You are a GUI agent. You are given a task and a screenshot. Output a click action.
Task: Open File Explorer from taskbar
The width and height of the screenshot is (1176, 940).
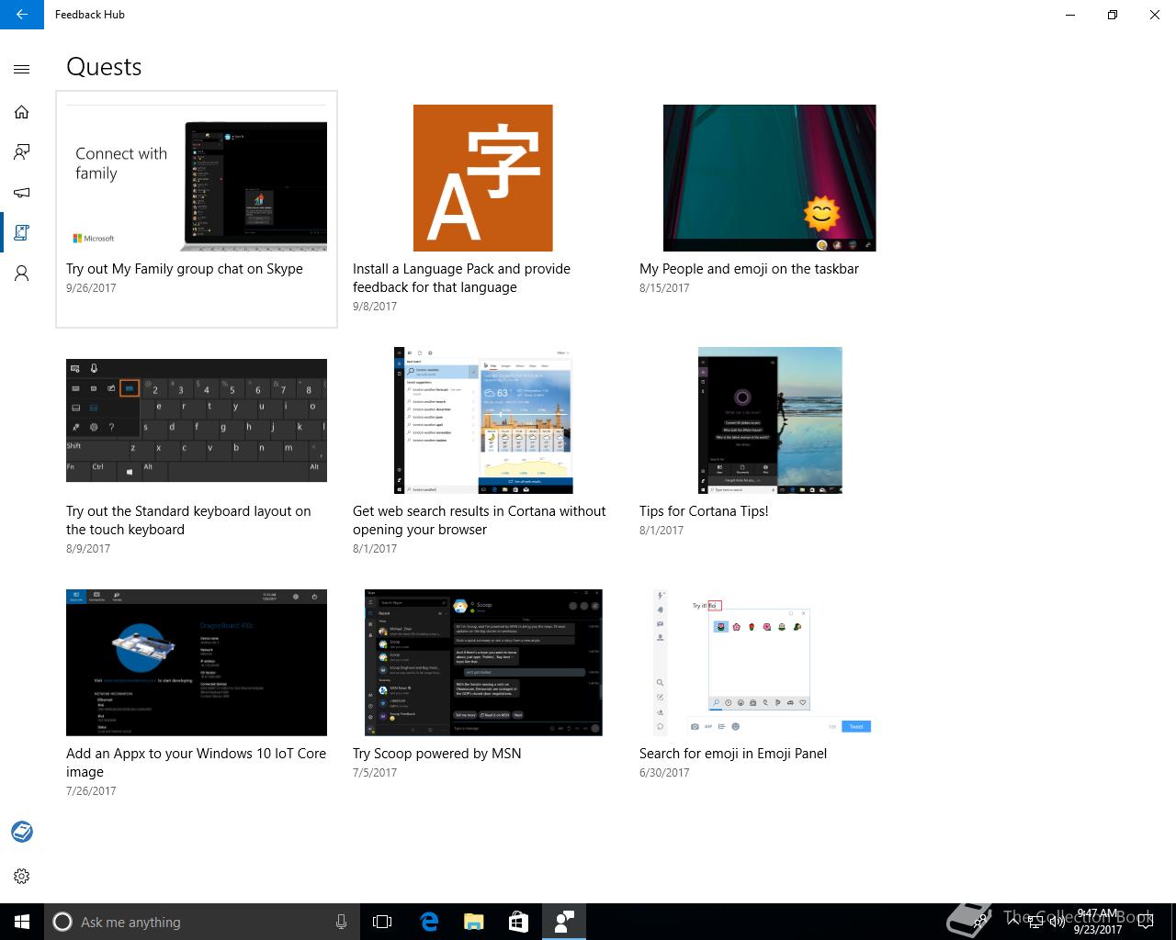[474, 922]
